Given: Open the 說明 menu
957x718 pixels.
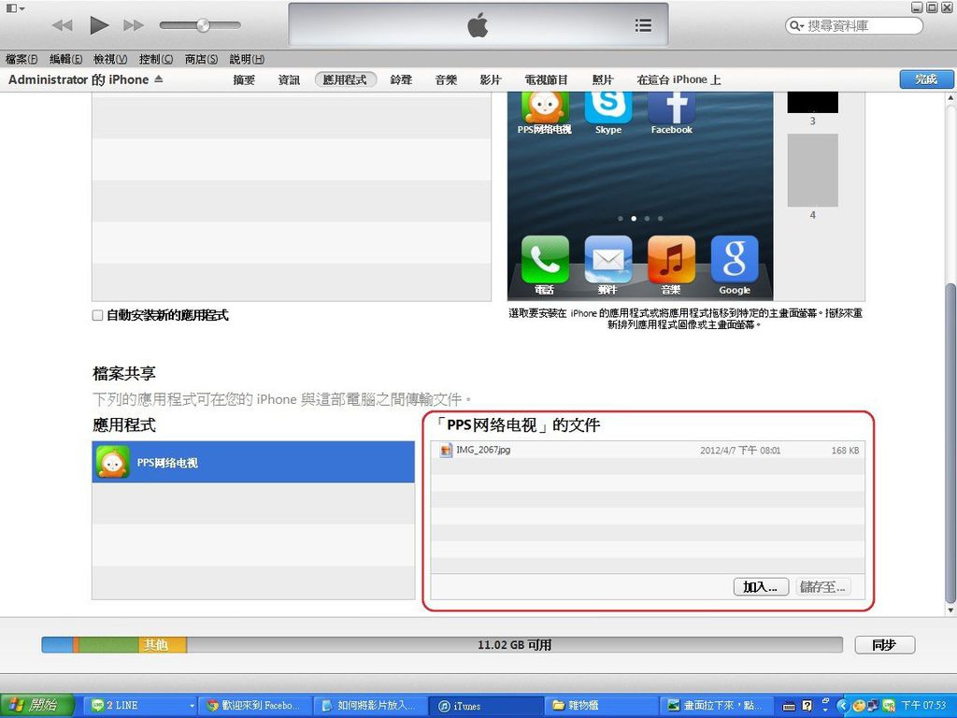Looking at the screenshot, I should [247, 59].
